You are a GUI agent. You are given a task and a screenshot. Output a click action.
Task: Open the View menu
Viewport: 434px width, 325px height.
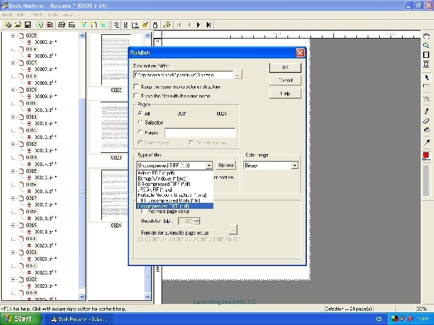68,14
